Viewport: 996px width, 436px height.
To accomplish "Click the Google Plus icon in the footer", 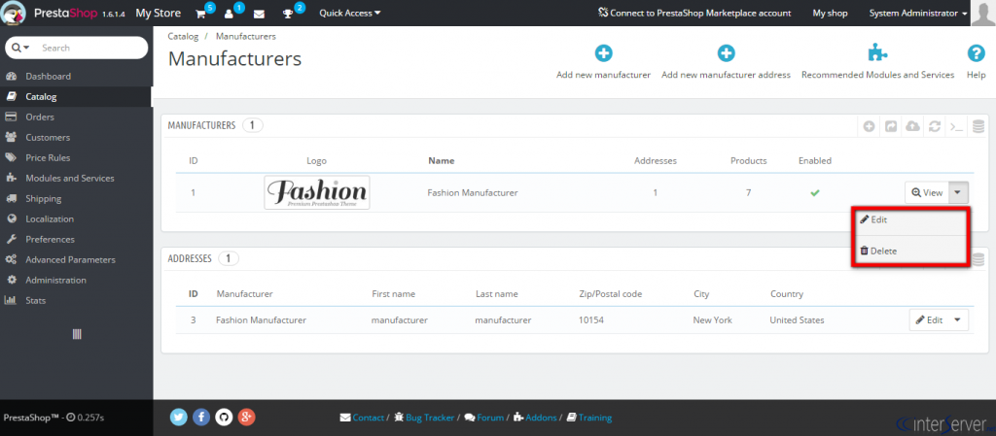I will click(x=246, y=417).
